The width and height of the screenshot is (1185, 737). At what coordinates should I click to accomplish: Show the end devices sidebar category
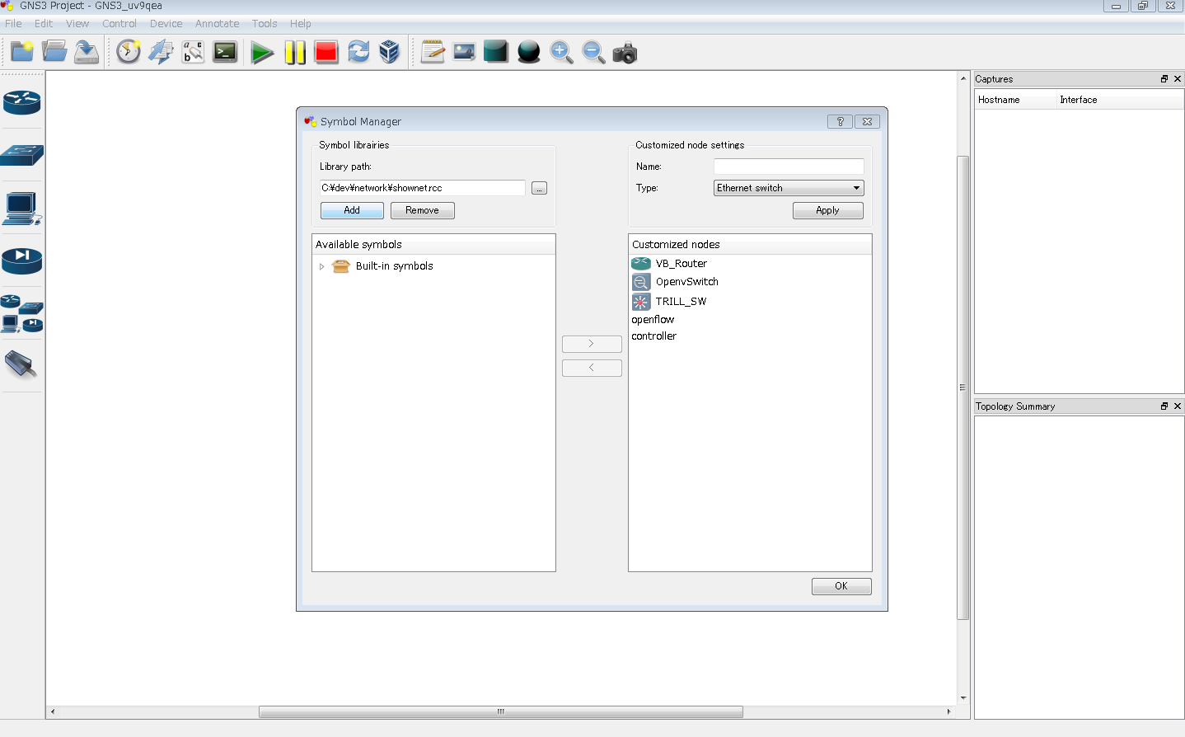tap(21, 209)
